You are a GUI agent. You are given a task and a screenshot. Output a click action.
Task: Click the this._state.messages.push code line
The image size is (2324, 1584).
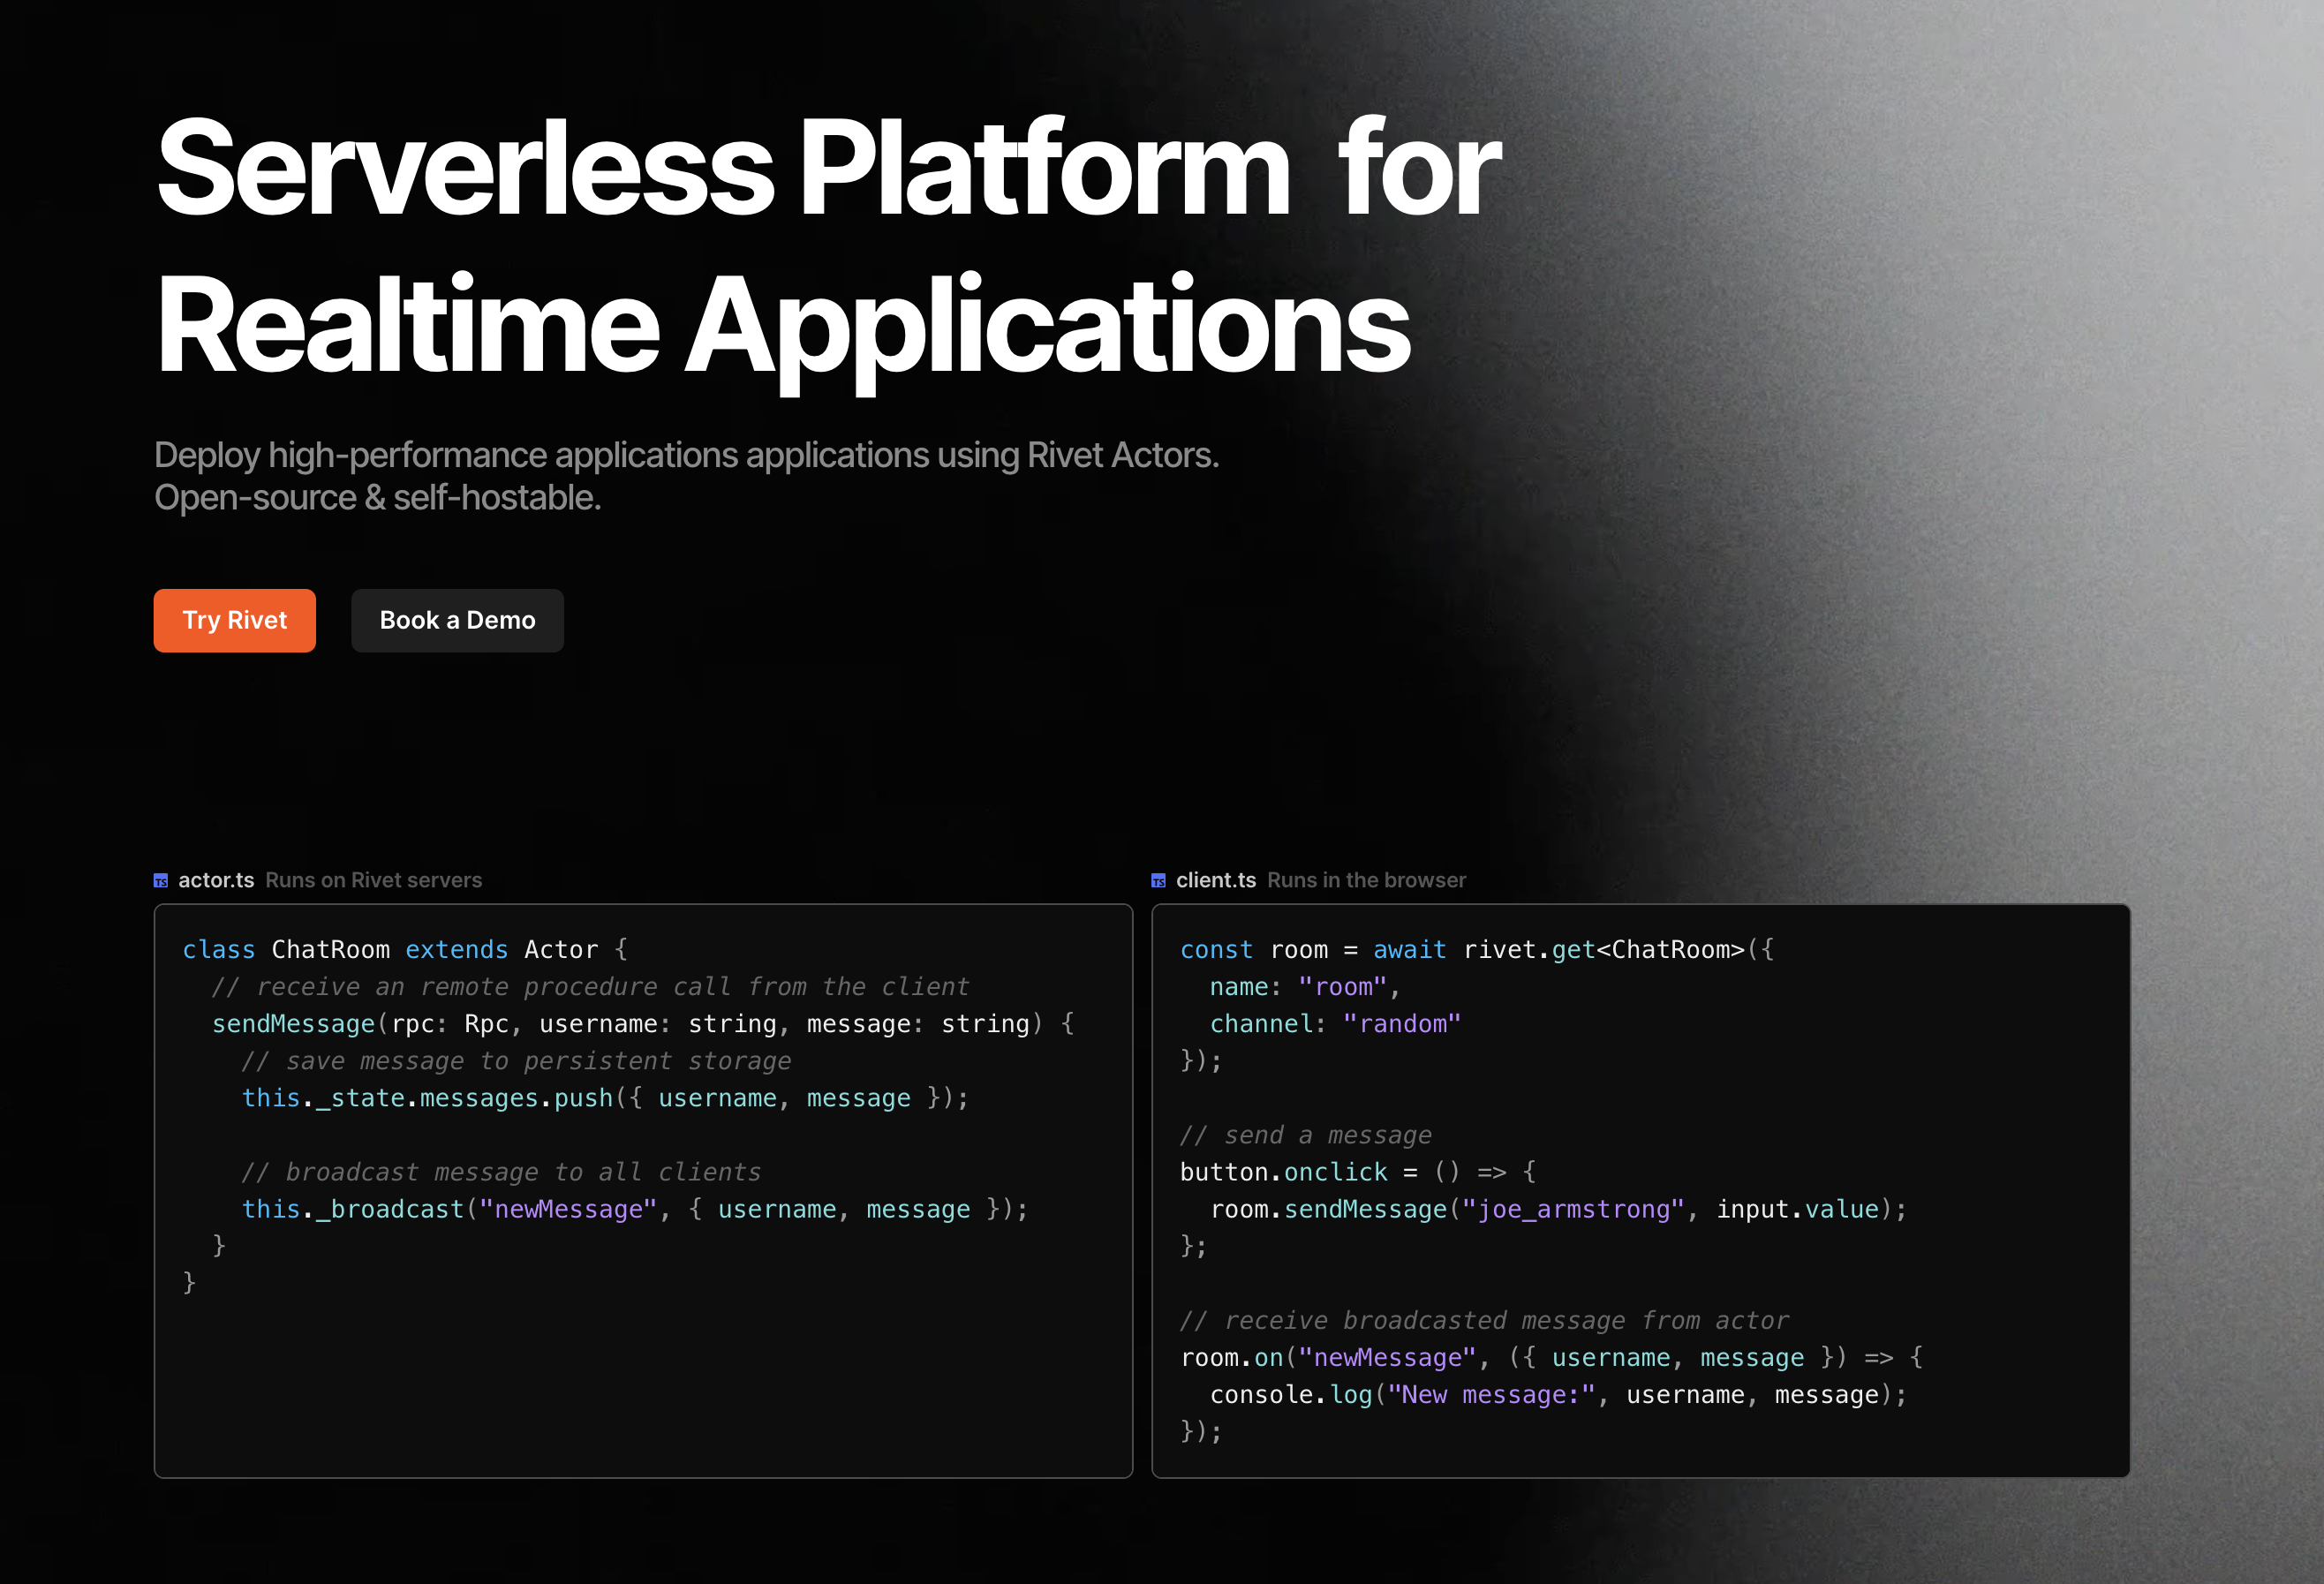(605, 1098)
